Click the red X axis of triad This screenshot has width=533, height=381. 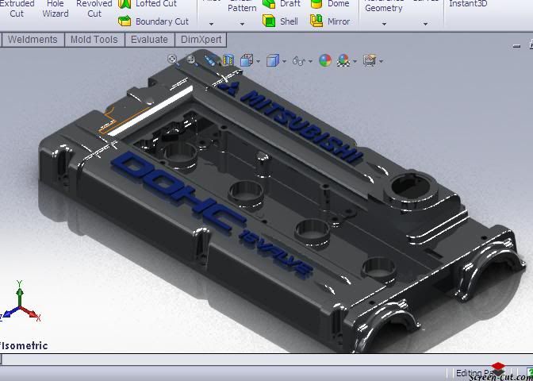click(x=31, y=314)
